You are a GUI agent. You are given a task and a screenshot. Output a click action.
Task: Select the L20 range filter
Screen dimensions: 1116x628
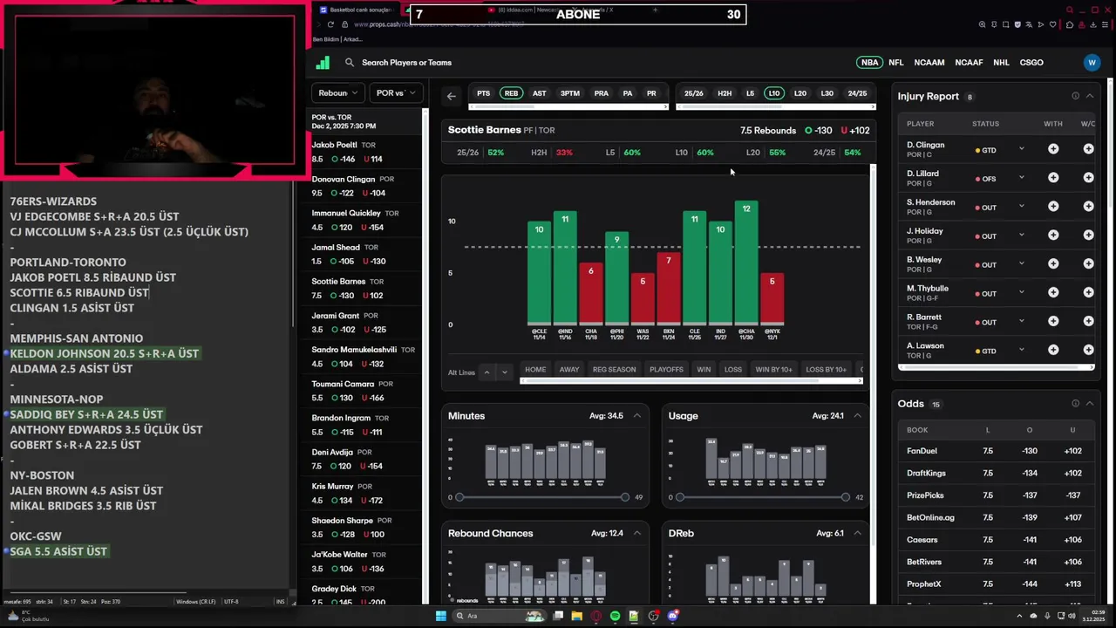[x=800, y=93]
